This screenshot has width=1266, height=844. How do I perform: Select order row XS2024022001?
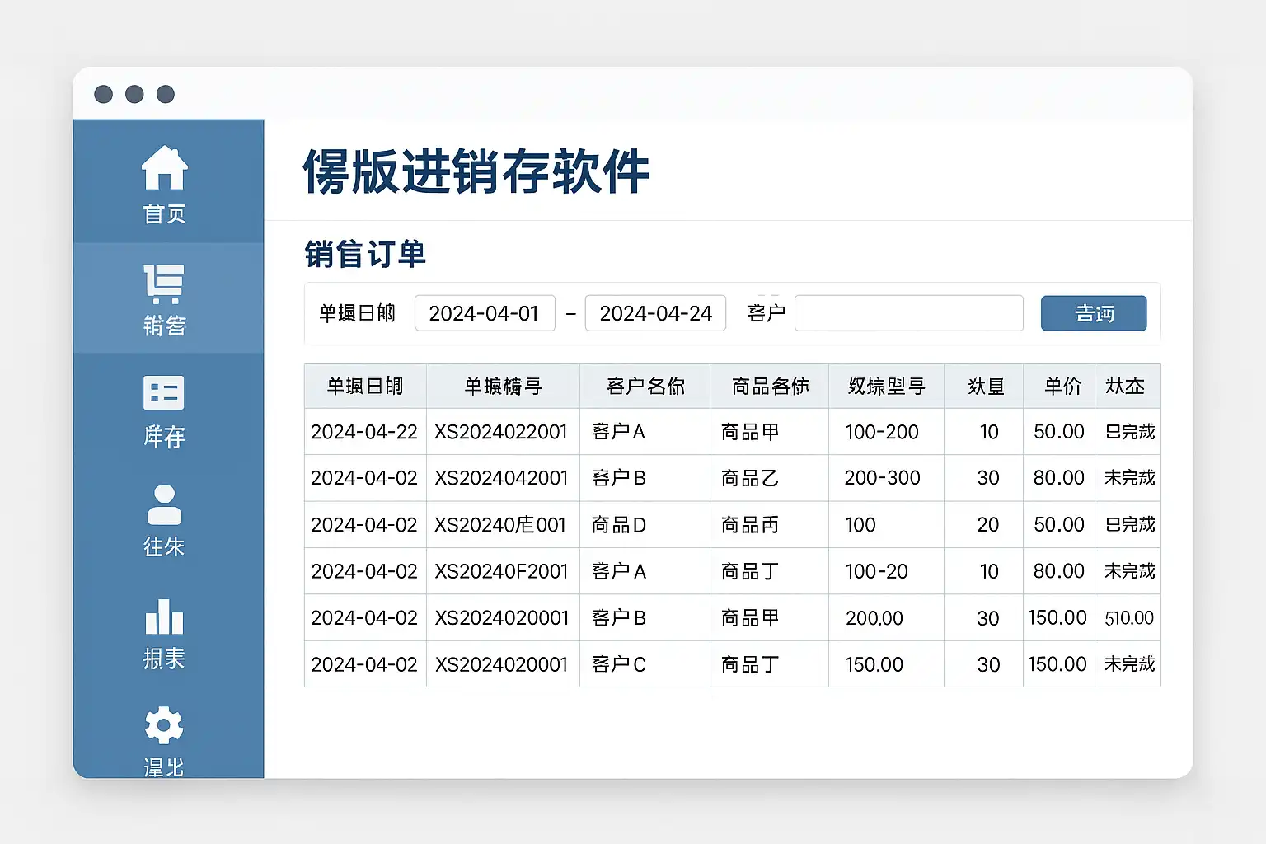tap(501, 432)
